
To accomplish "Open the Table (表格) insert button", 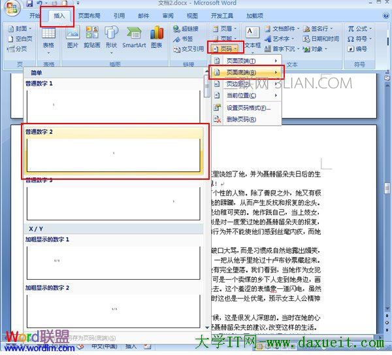I will click(48, 40).
